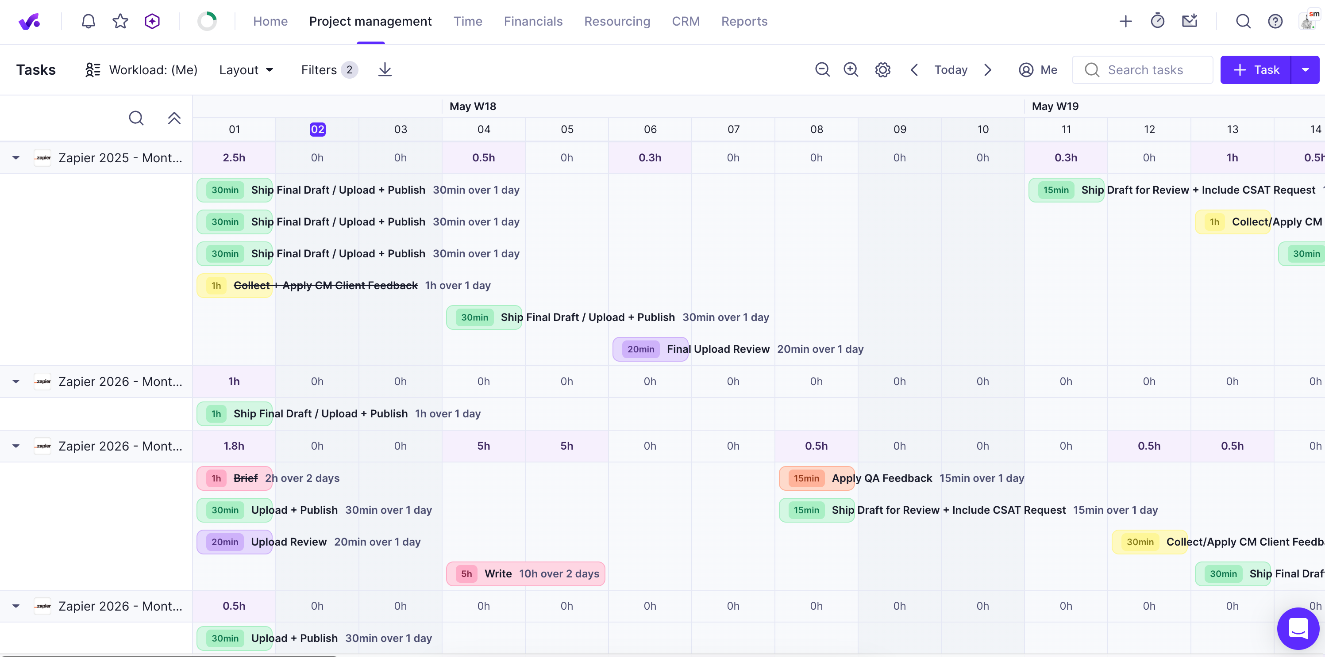The height and width of the screenshot is (657, 1325).
Task: Open Collect/Apply CM Client Feedback 30min task
Action: (1150, 542)
